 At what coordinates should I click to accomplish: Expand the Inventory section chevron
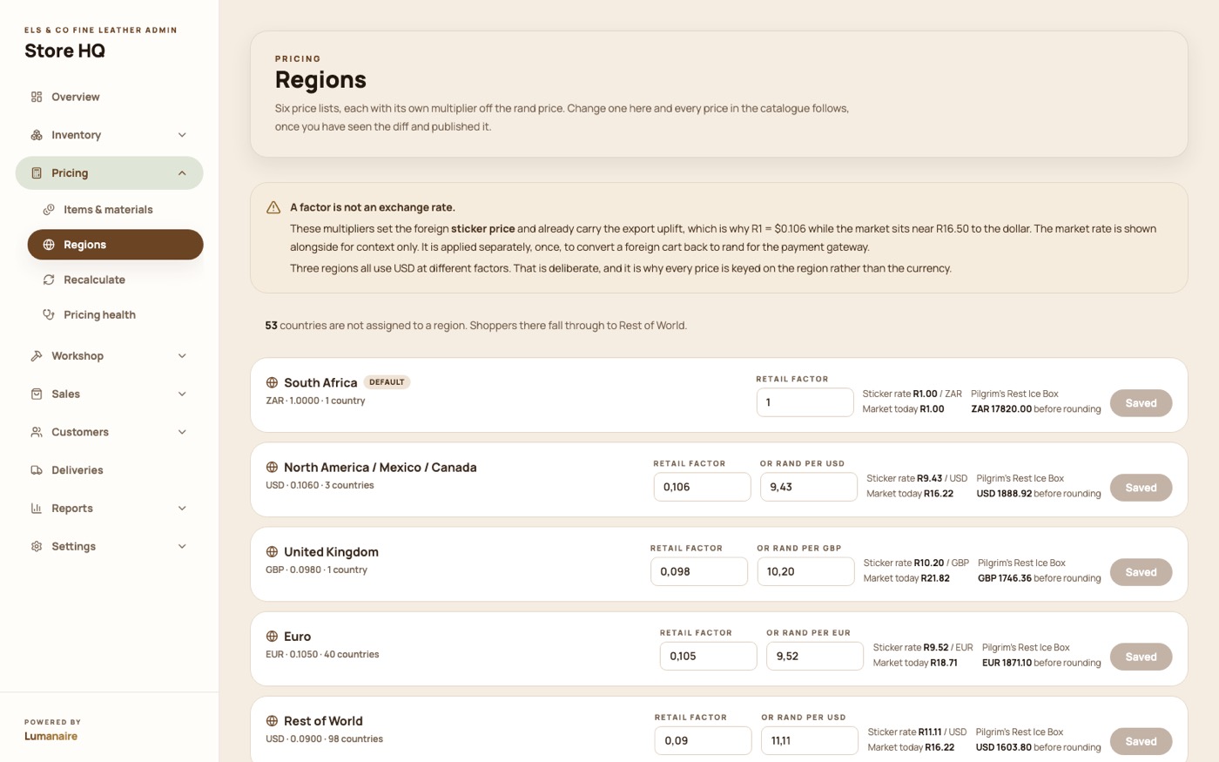pyautogui.click(x=182, y=135)
